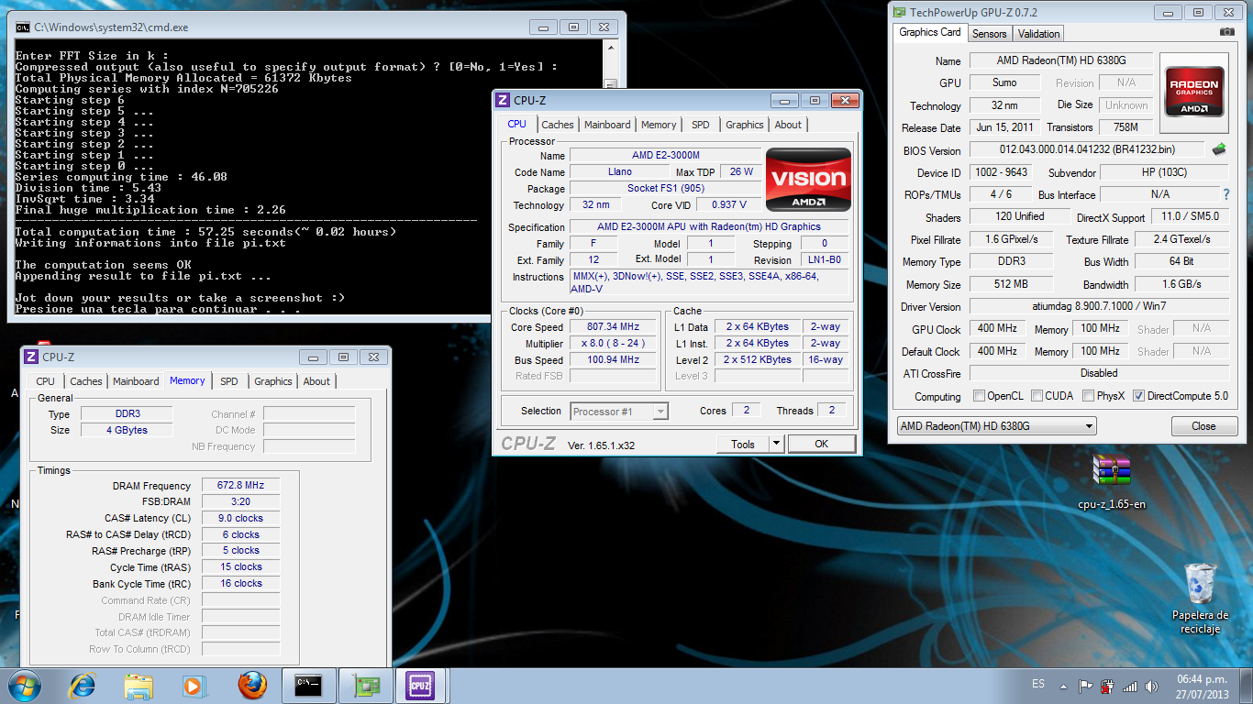The height and width of the screenshot is (704, 1253).
Task: Launch Internet Explorer from the taskbar
Action: (83, 686)
